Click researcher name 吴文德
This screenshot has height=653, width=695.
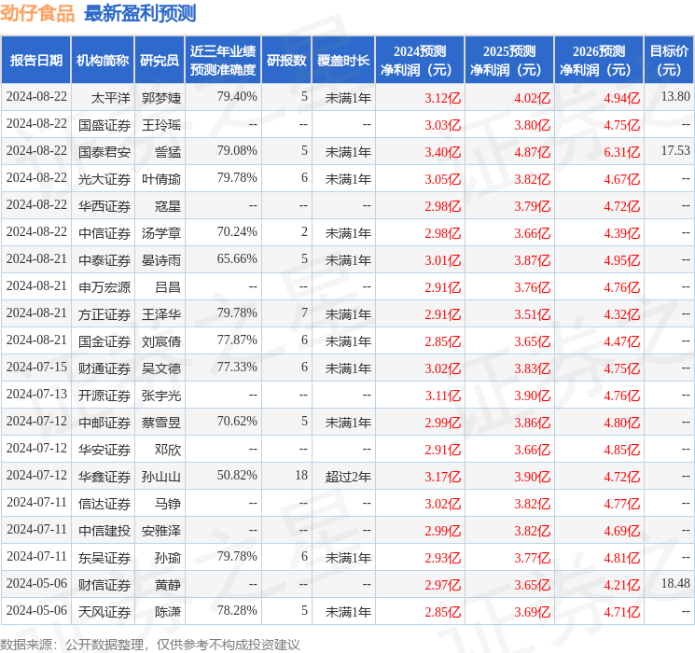[x=161, y=368]
